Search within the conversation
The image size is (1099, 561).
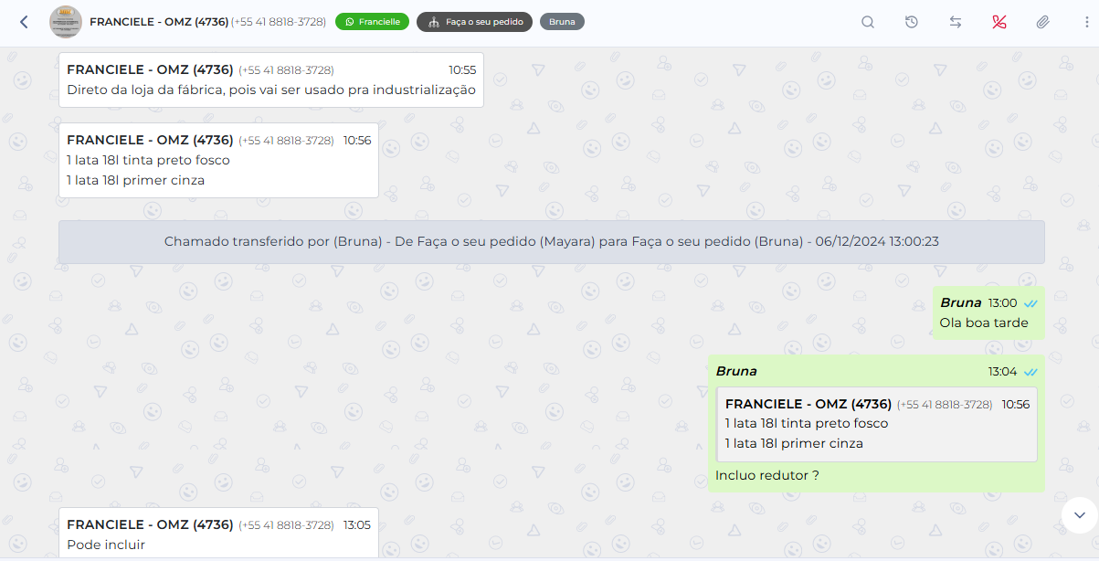point(868,22)
